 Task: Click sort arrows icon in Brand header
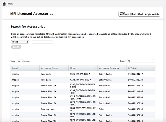pos(38,68)
